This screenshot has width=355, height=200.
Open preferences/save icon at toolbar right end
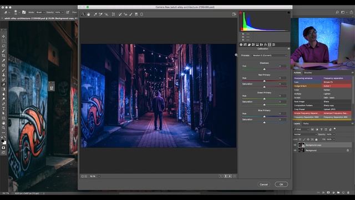point(234,14)
